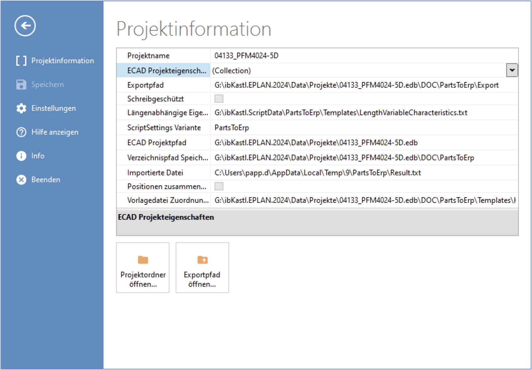The height and width of the screenshot is (370, 532).
Task: Choose the Beenden menu entry
Action: [x=45, y=180]
